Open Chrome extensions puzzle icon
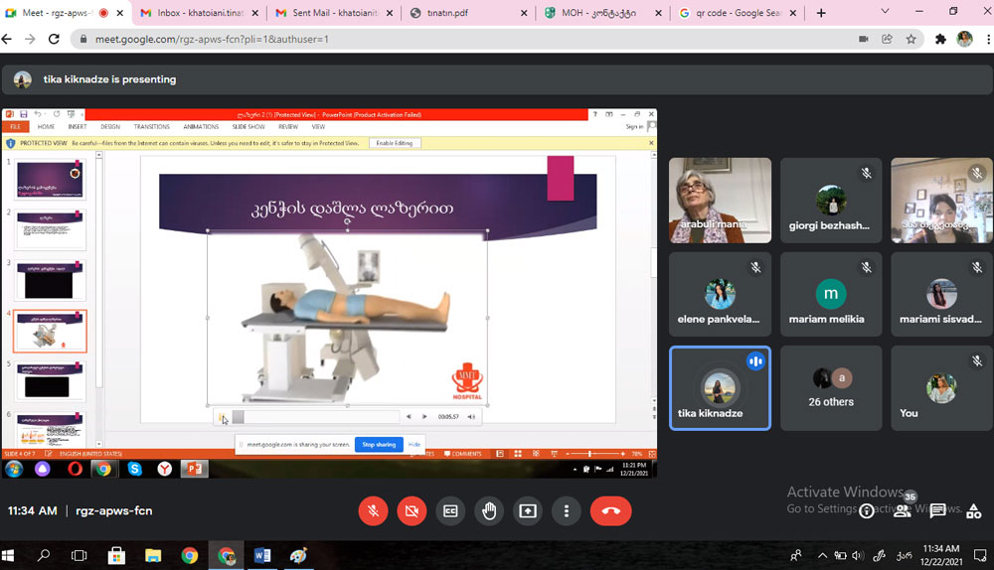Viewport: 994px width, 570px height. (x=940, y=39)
